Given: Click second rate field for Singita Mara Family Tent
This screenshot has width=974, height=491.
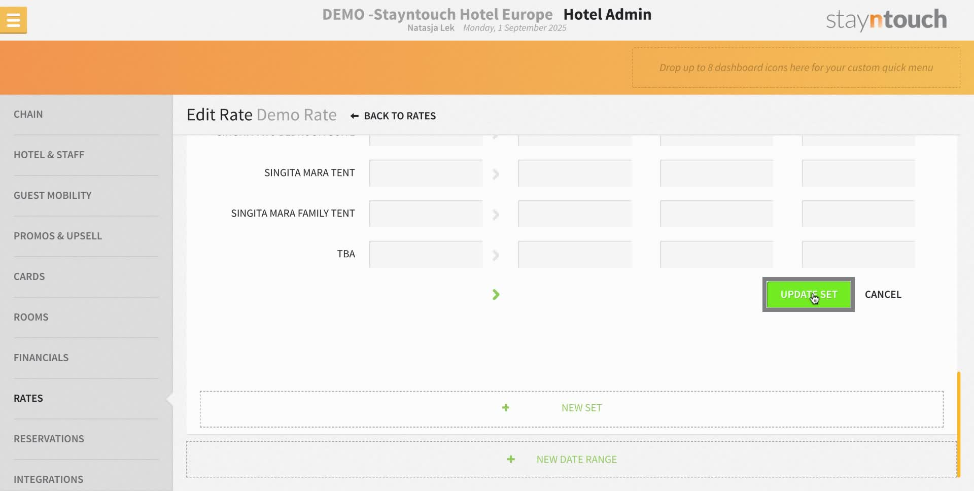Looking at the screenshot, I should (575, 214).
